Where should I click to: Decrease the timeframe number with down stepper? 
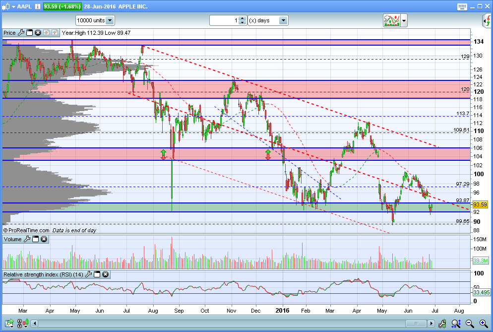242,23
